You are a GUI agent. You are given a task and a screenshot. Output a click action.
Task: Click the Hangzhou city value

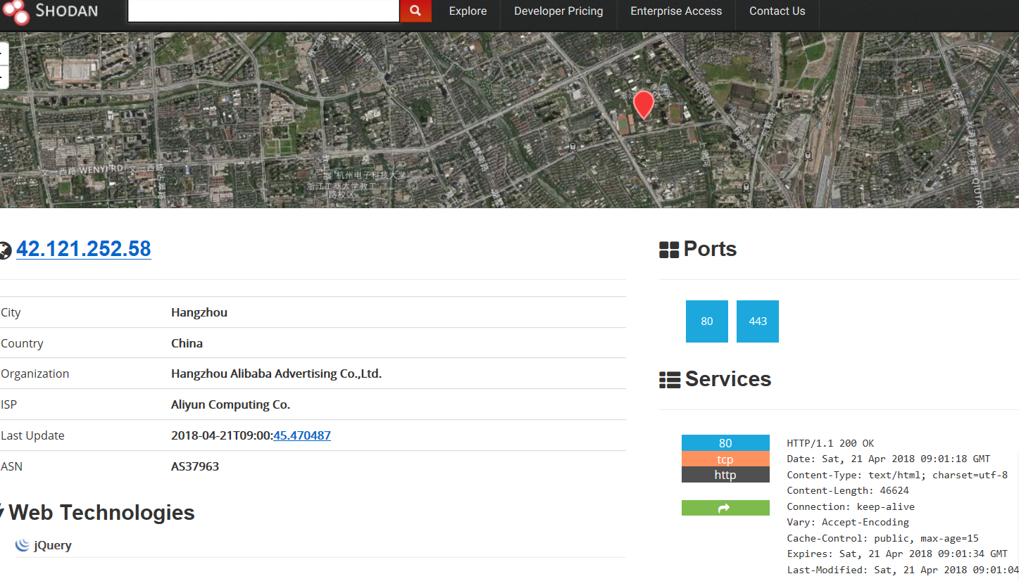pos(199,312)
